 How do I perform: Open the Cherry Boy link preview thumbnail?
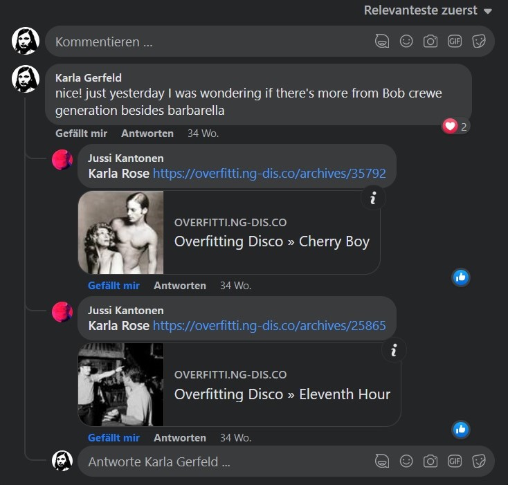click(121, 232)
